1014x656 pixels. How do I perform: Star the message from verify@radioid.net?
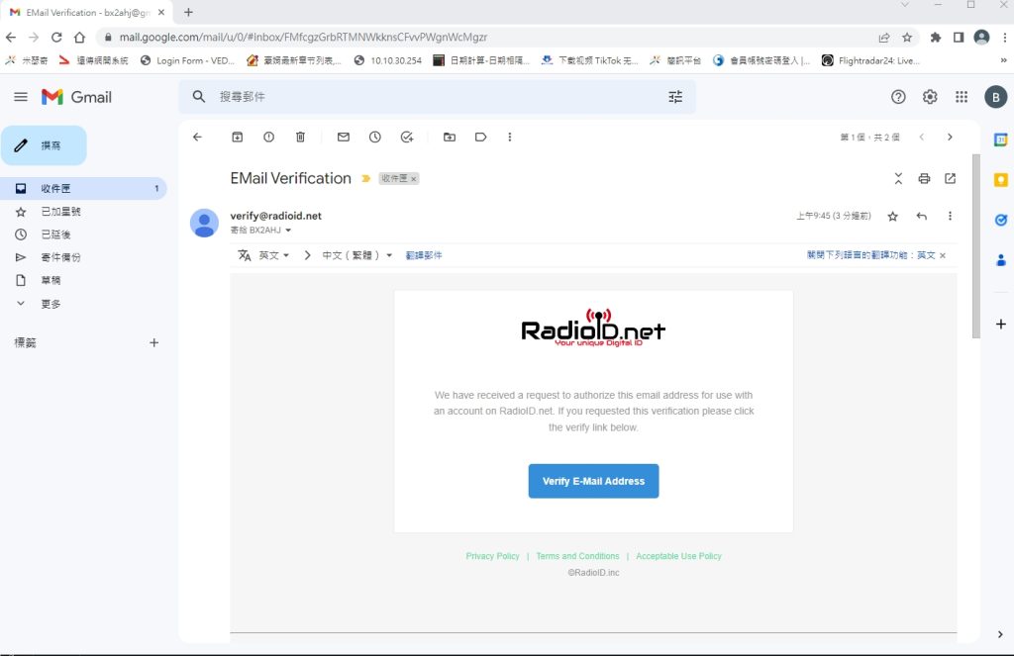pyautogui.click(x=892, y=216)
